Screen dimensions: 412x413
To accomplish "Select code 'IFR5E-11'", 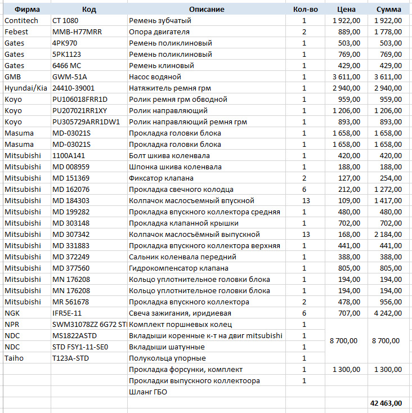I will coord(89,313).
